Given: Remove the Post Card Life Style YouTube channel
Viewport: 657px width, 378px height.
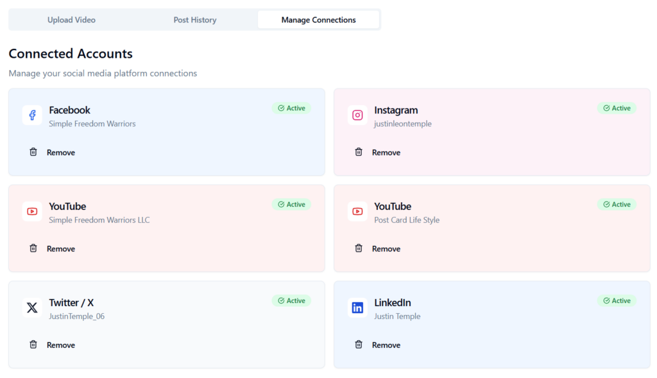Looking at the screenshot, I should 378,248.
